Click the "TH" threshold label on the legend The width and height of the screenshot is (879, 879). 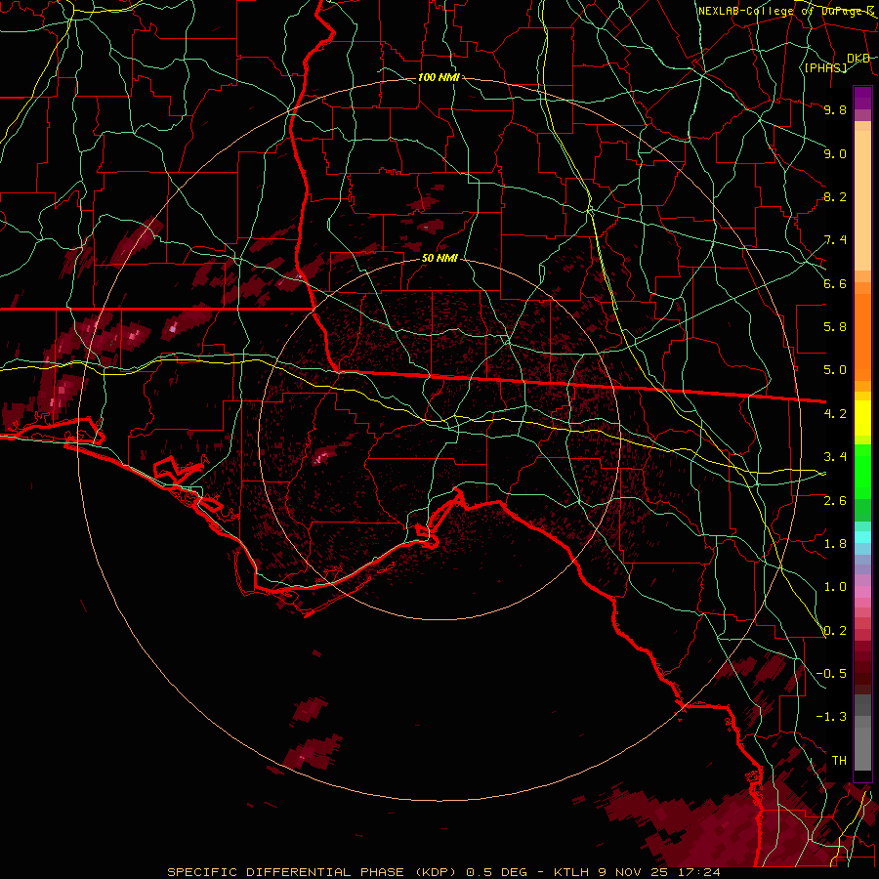pos(839,761)
